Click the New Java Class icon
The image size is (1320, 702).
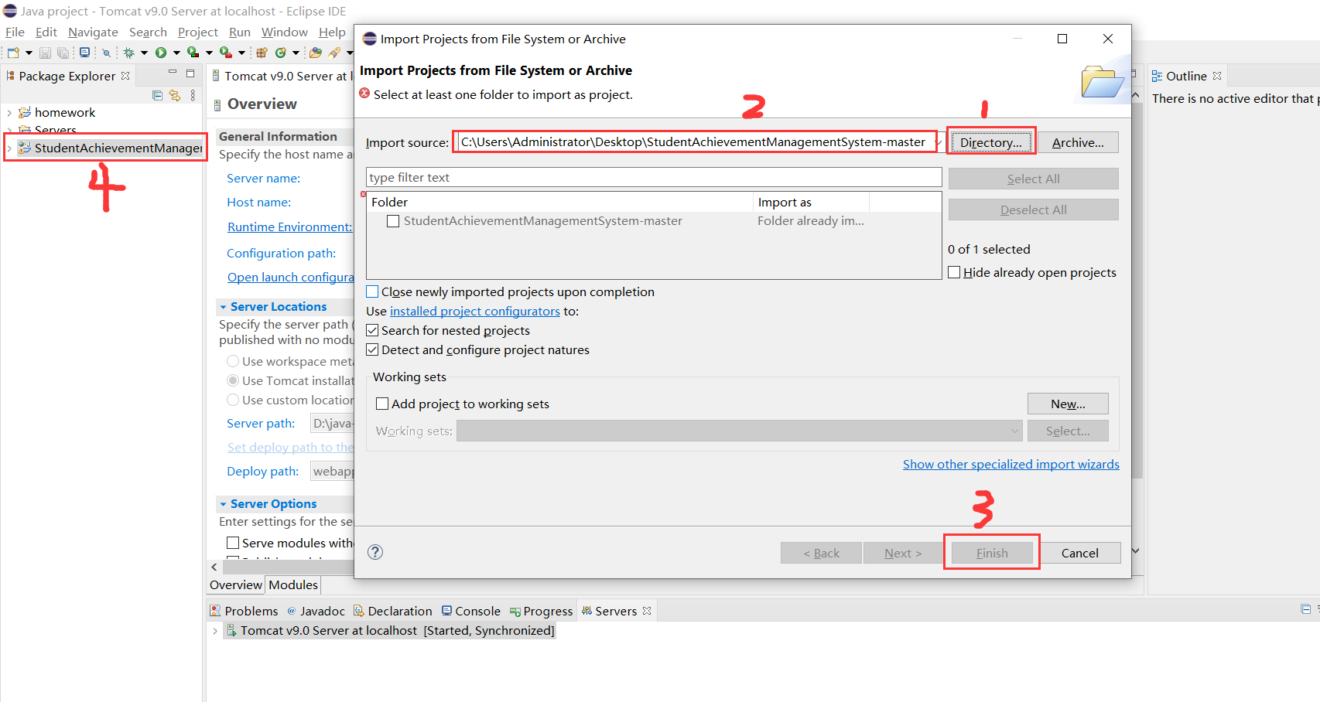[x=281, y=53]
